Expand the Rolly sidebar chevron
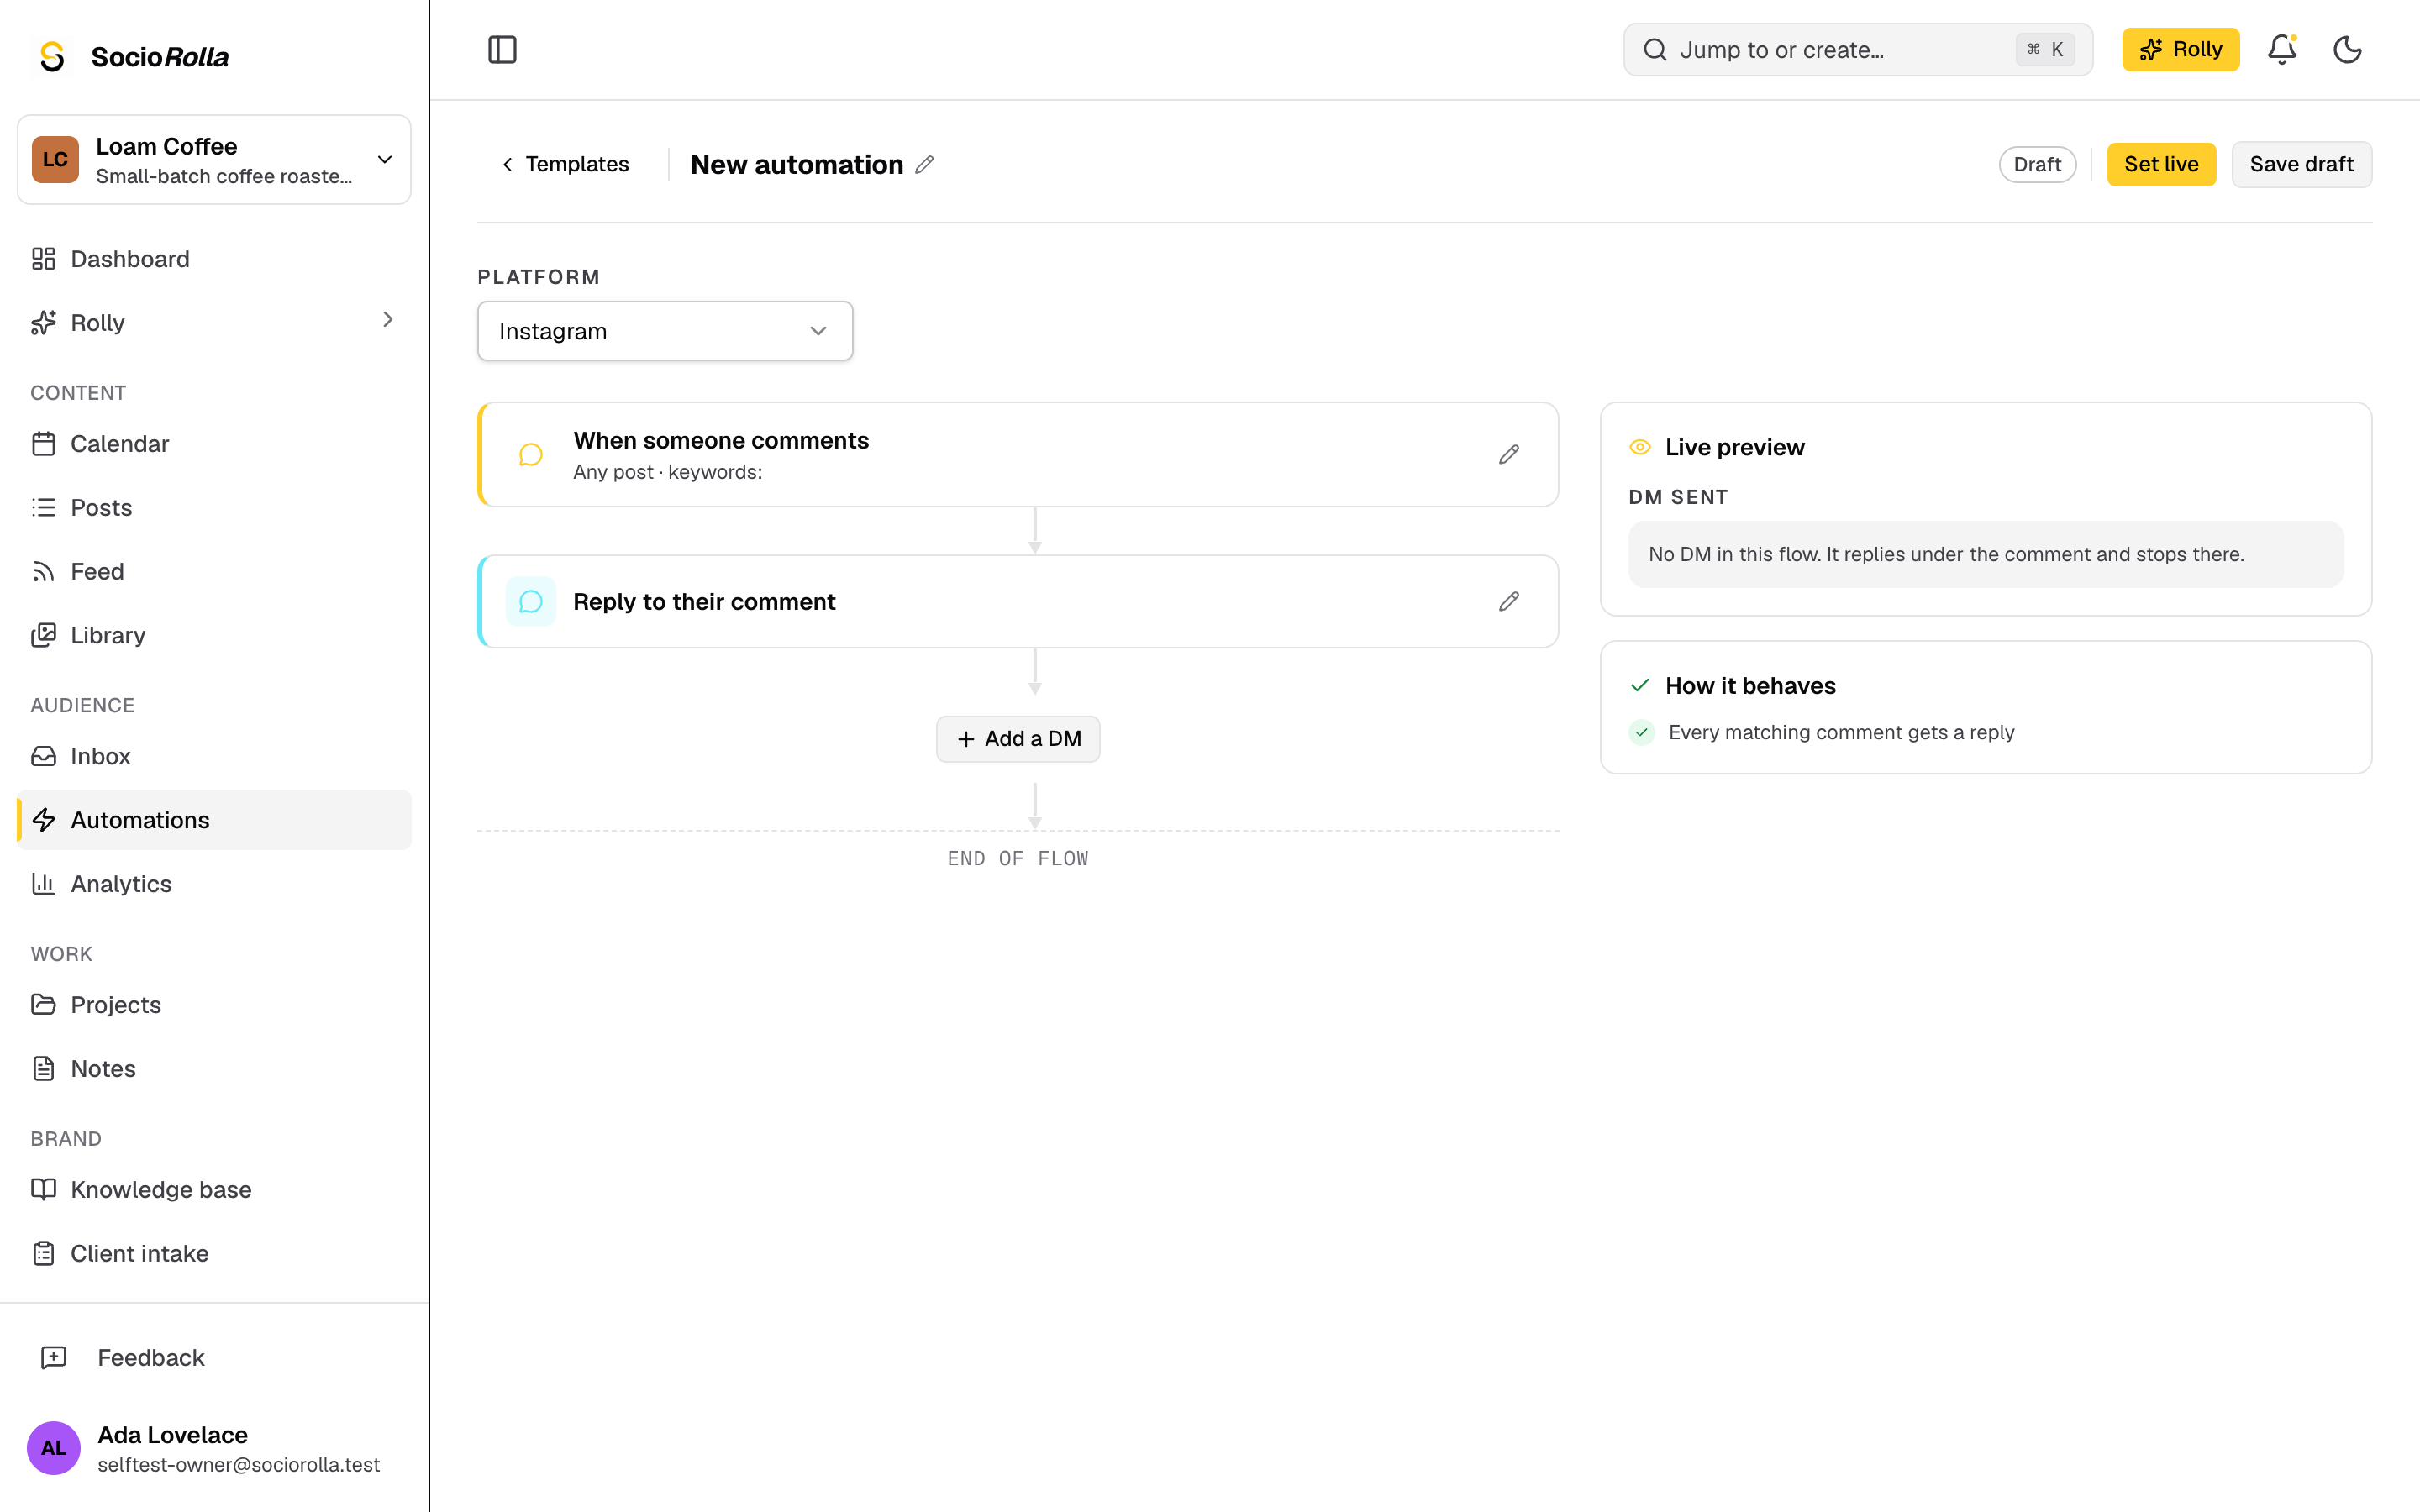 point(387,320)
